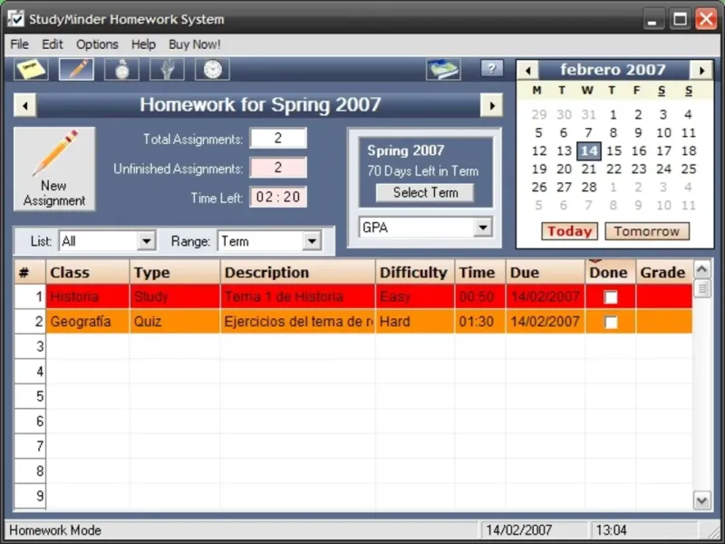Click the Tomorrow calendar button
The width and height of the screenshot is (725, 544).
coord(647,231)
